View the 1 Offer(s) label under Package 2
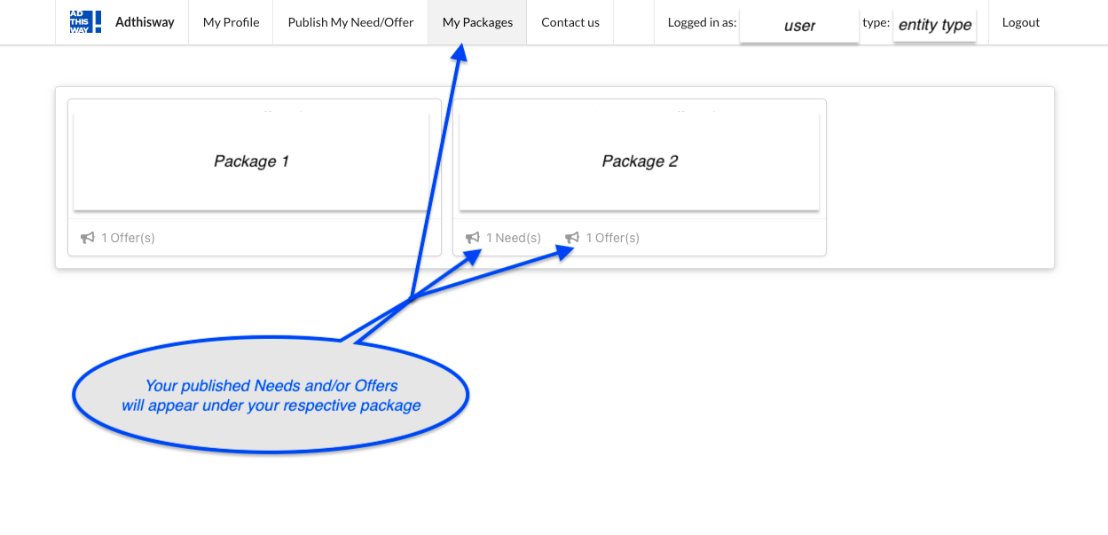This screenshot has width=1108, height=535. coord(613,238)
